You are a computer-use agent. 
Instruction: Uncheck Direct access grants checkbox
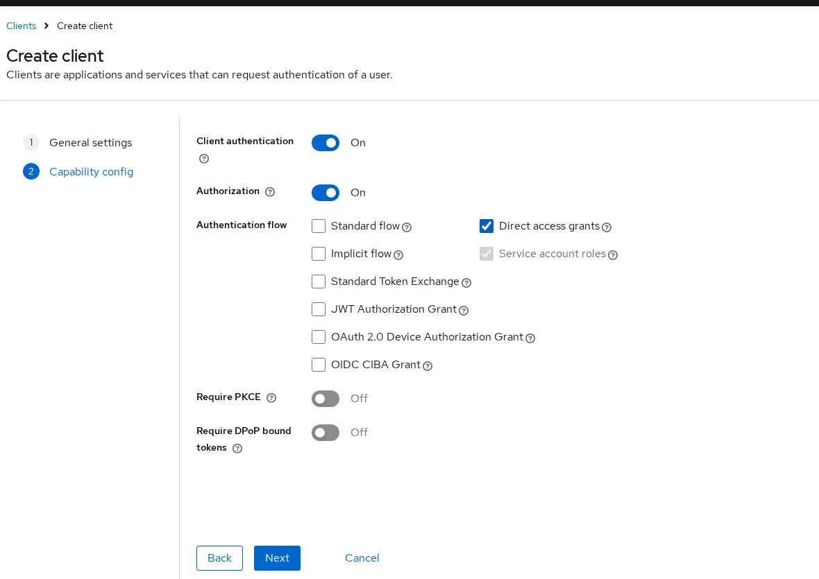[x=487, y=226]
